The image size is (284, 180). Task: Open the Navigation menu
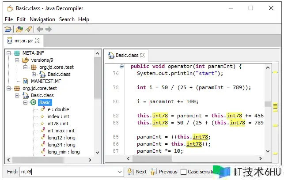point(42,19)
